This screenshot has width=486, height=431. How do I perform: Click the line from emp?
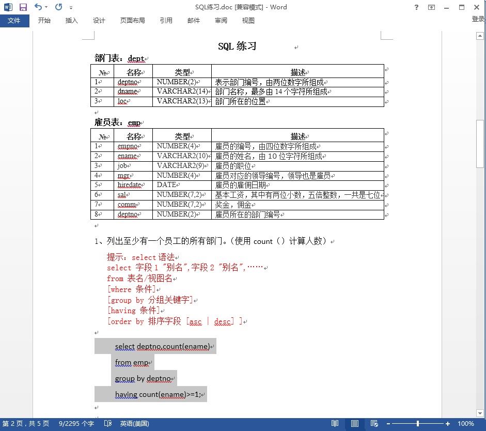pos(131,362)
